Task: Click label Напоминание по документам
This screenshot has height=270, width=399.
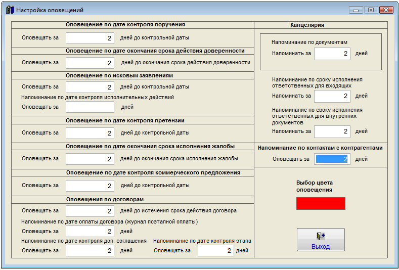Action: click(309, 42)
